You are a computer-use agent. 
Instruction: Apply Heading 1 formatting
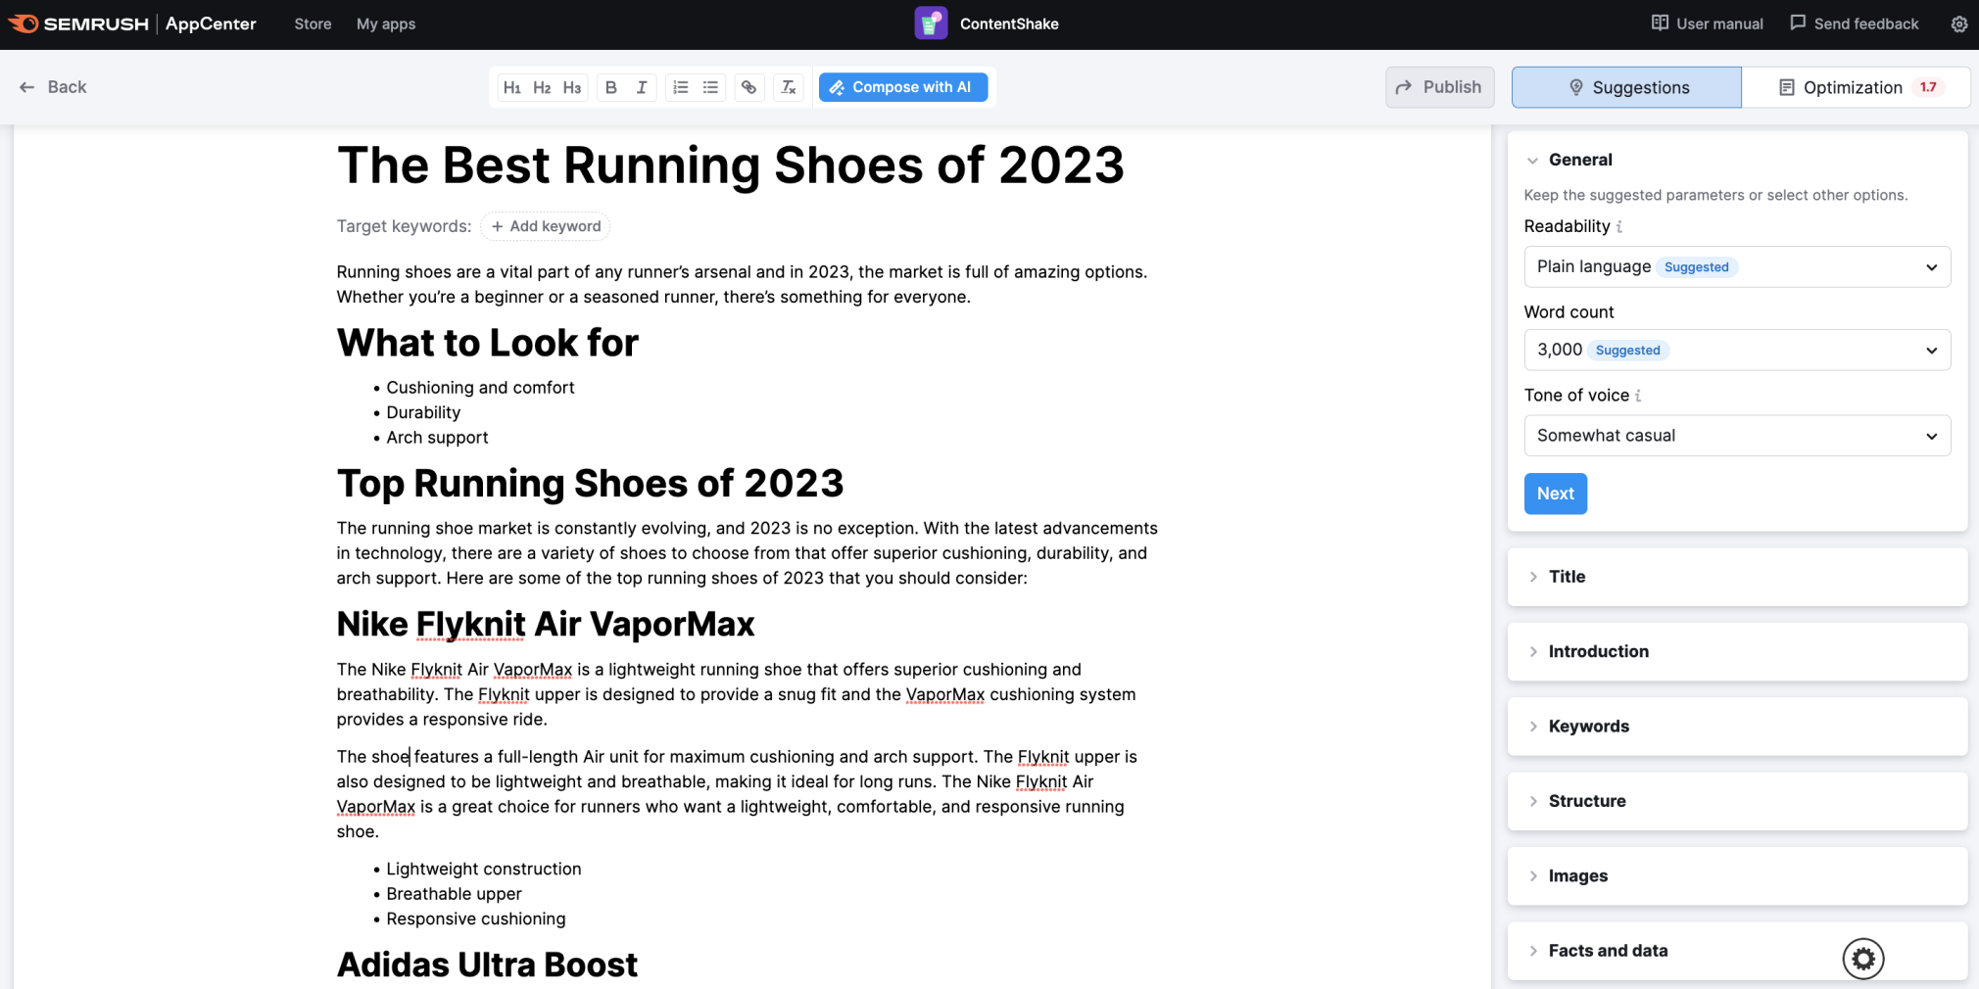[x=511, y=87]
